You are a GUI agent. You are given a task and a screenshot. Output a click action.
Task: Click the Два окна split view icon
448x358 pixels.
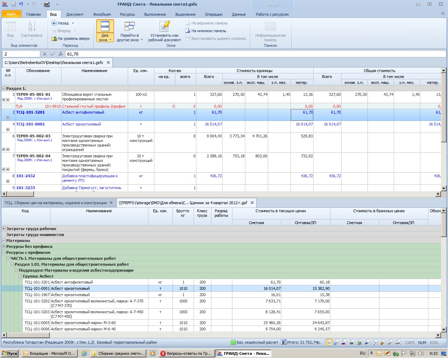coord(105,27)
